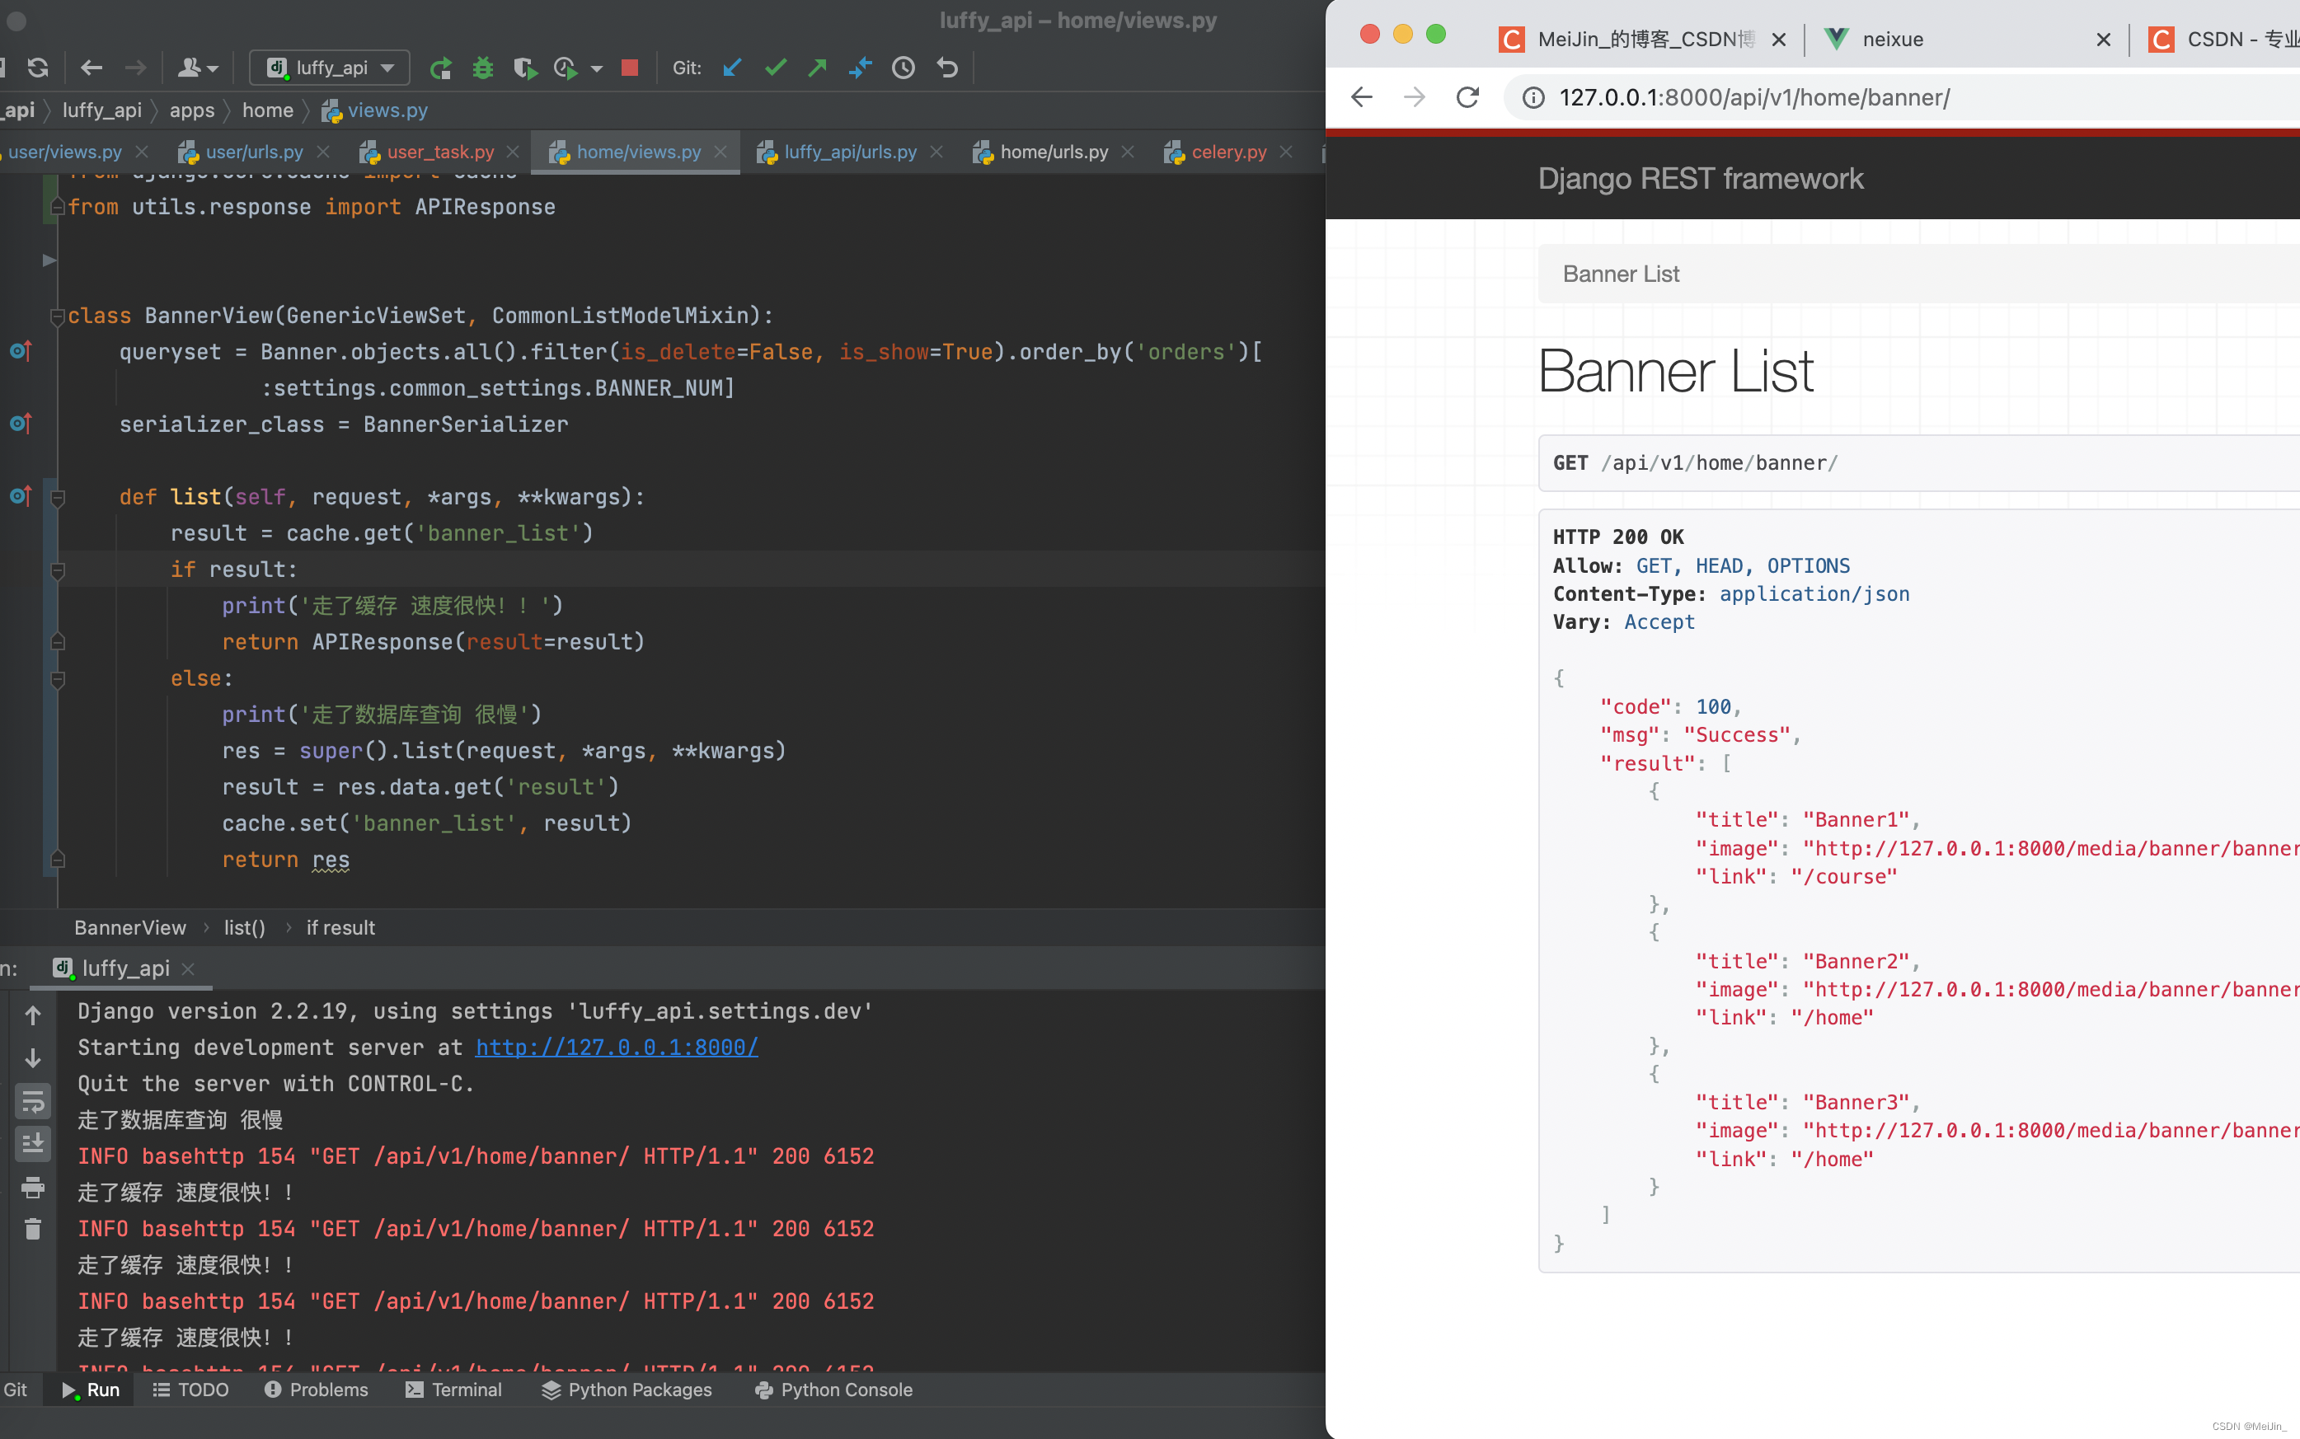The image size is (2300, 1439).
Task: Click the views.py breadcrumb item
Action: 375,110
